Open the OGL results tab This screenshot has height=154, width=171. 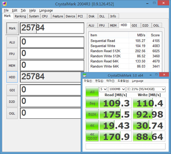pyautogui.click(x=156, y=26)
